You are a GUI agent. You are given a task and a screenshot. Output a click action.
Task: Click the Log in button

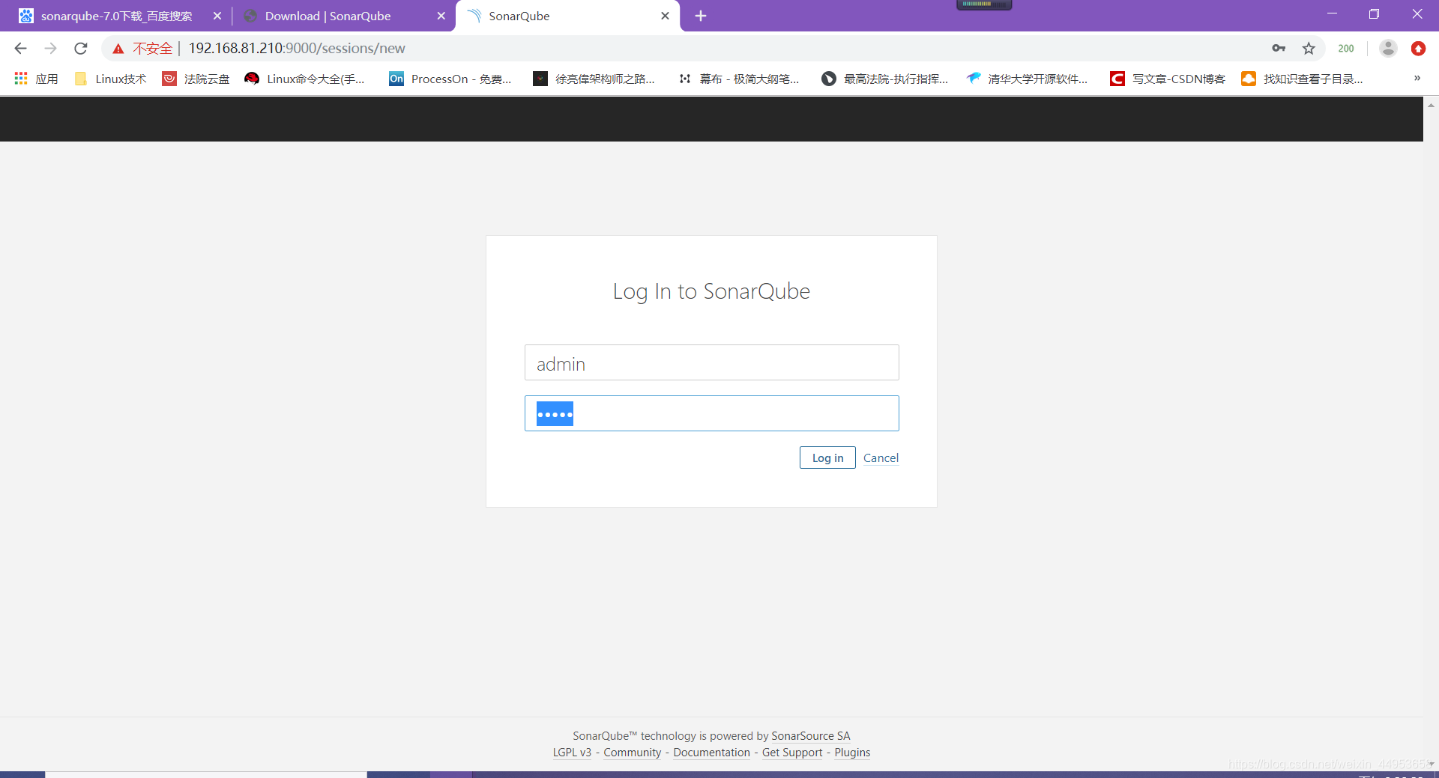click(827, 458)
